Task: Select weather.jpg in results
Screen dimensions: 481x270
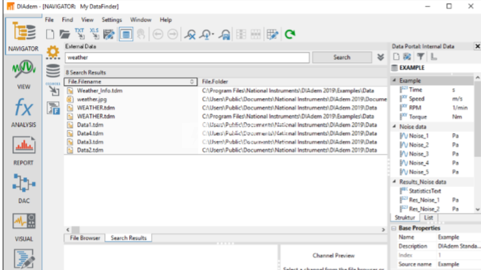Action: [91, 99]
